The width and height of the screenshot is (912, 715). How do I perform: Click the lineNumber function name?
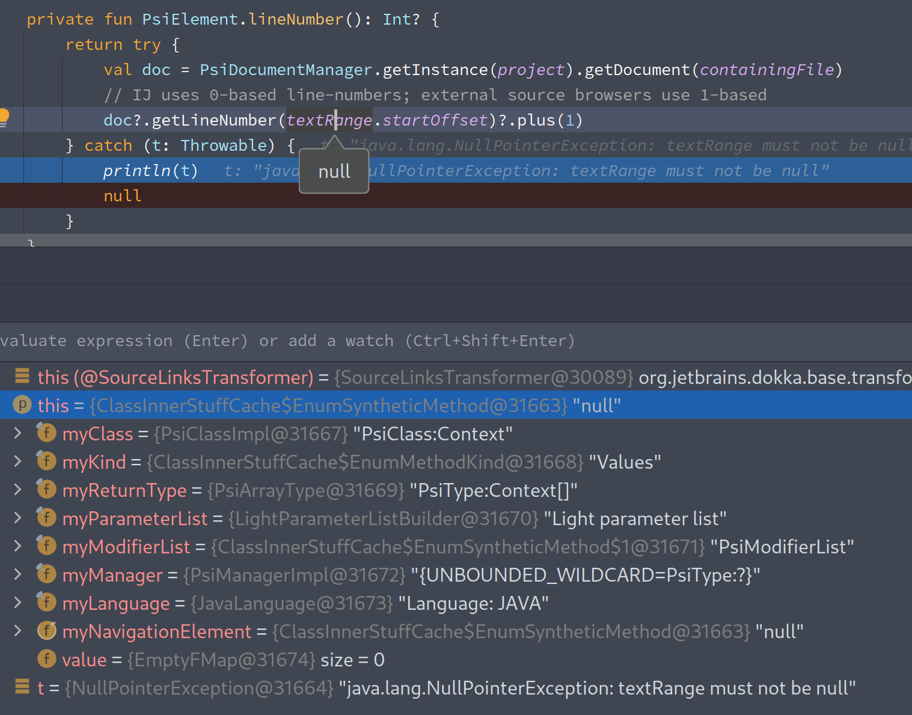tap(296, 19)
